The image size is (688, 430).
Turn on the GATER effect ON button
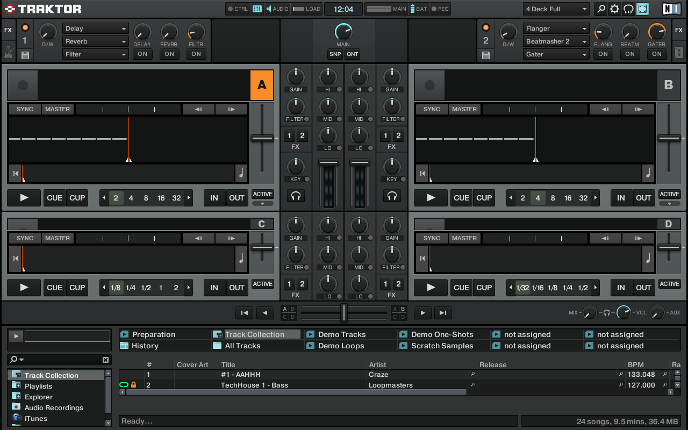click(657, 54)
